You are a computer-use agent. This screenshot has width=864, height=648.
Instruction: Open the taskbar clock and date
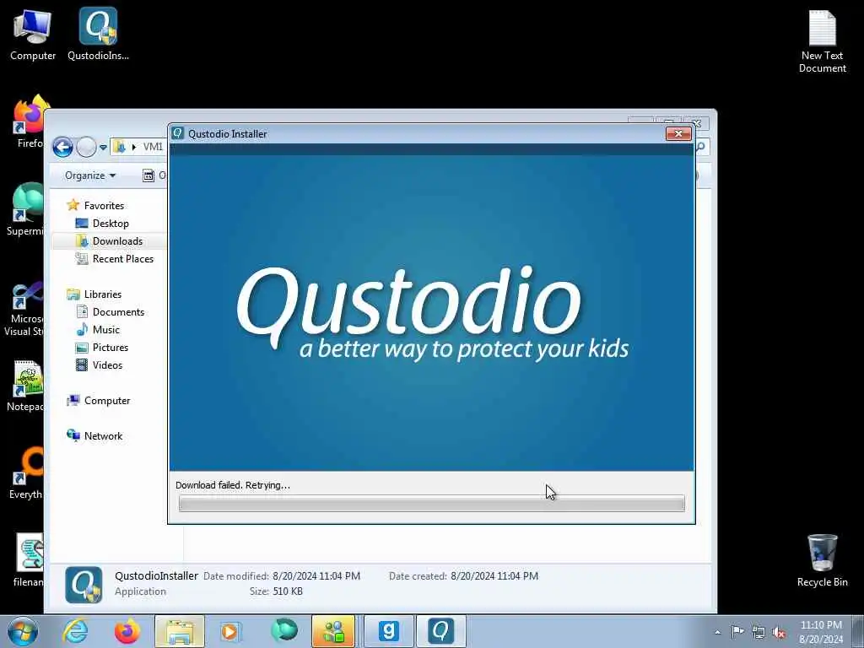click(821, 632)
